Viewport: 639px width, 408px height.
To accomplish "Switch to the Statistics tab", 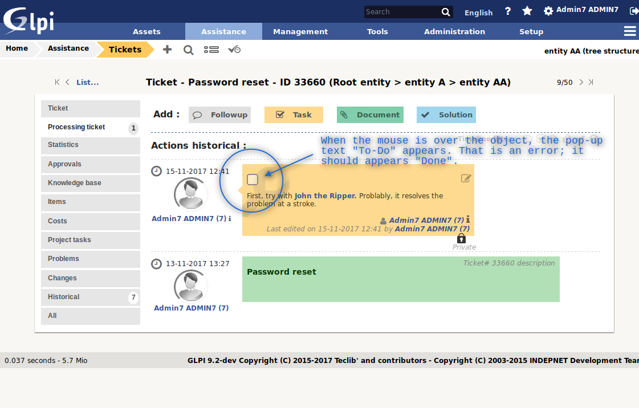I will click(x=91, y=145).
